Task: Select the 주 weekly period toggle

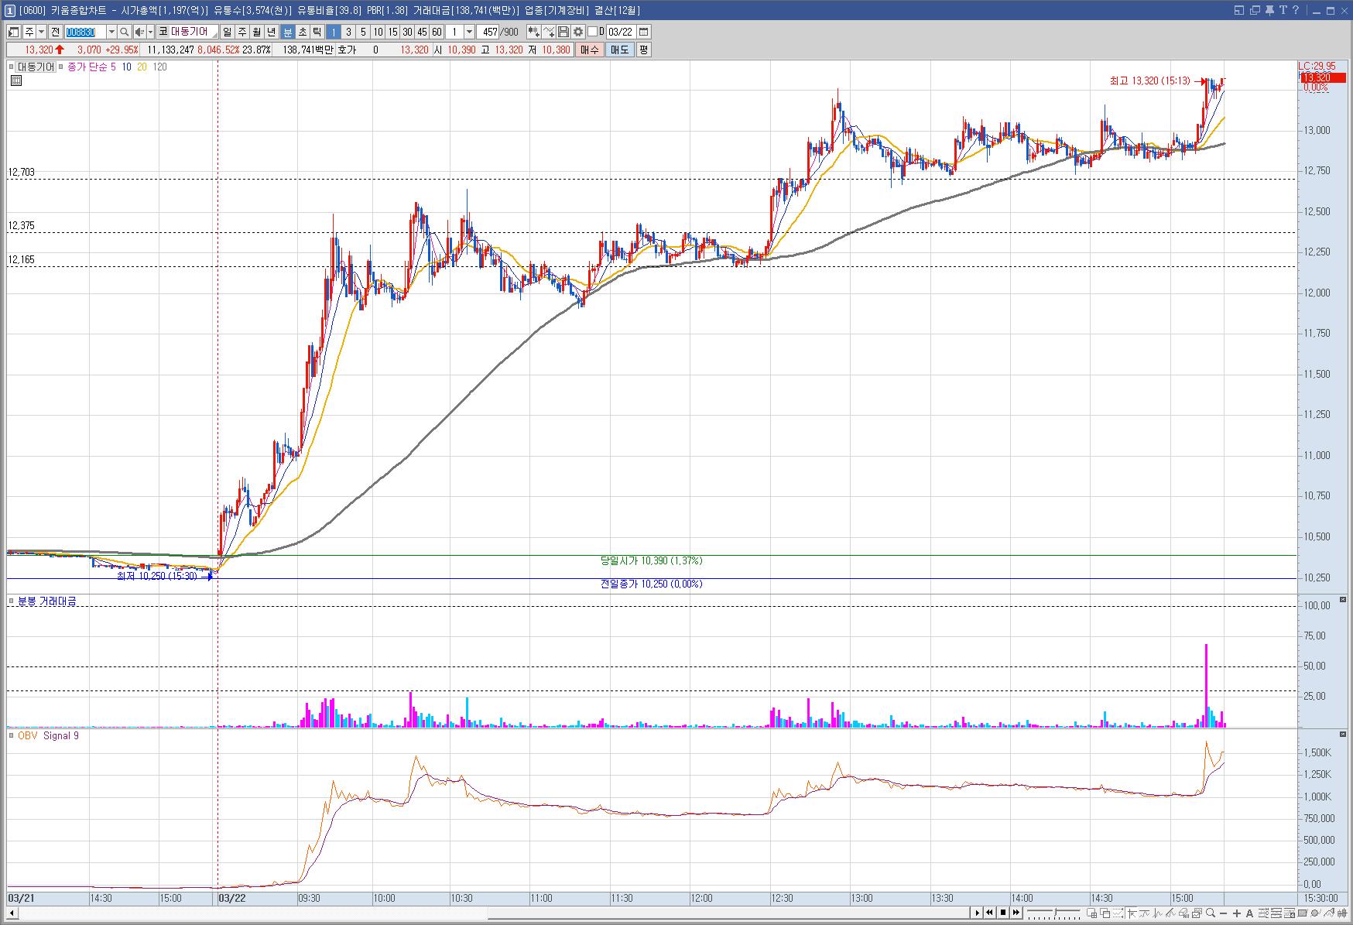Action: click(x=241, y=32)
